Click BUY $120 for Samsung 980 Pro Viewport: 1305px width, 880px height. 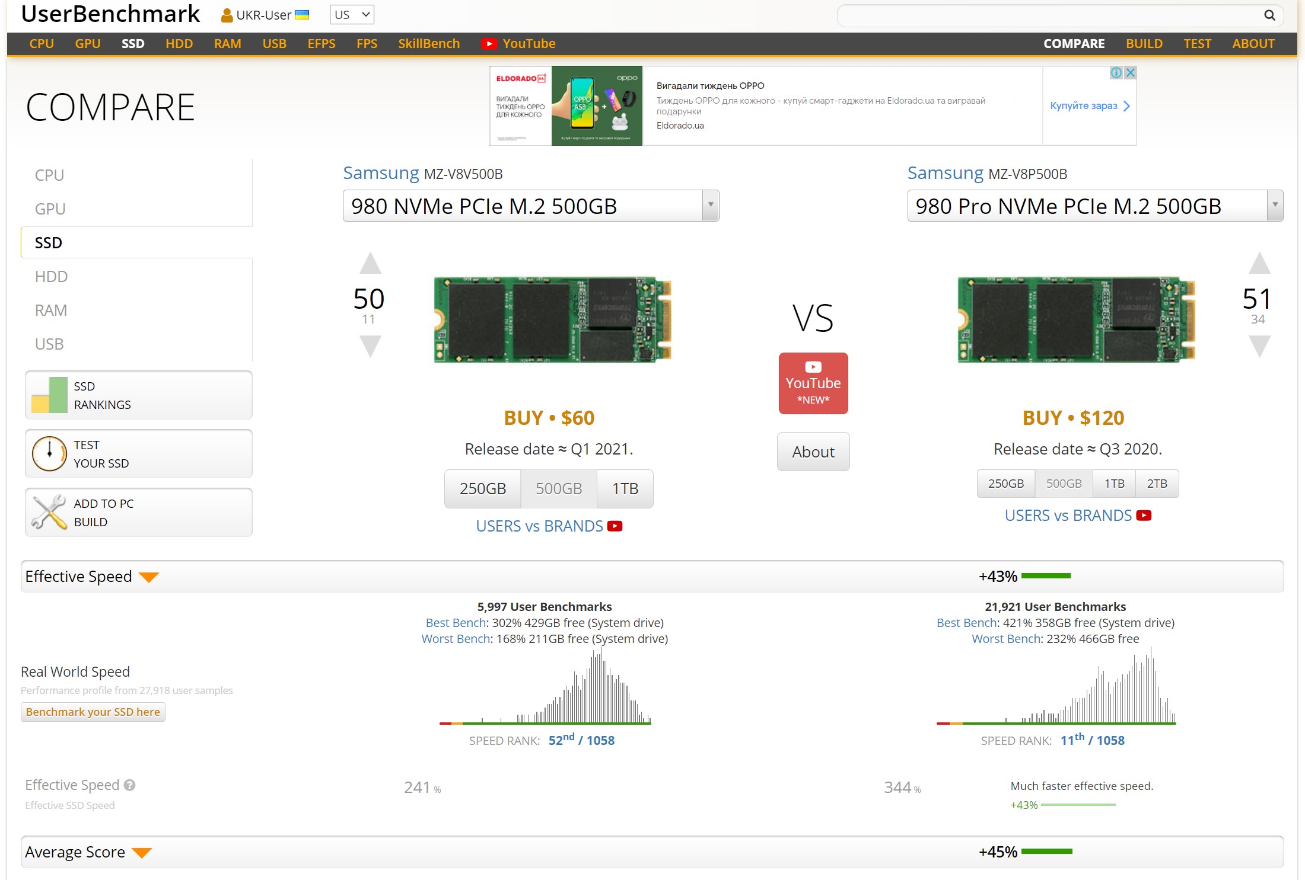point(1074,418)
